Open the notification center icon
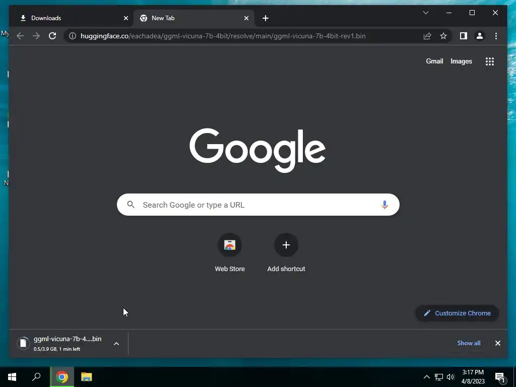Screen dimensions: 516x387 click(500, 377)
